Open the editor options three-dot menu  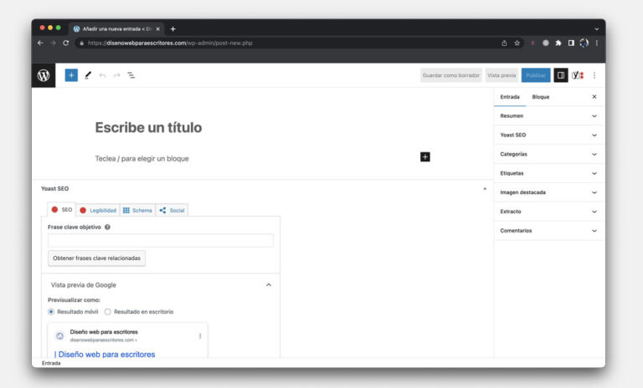(594, 75)
